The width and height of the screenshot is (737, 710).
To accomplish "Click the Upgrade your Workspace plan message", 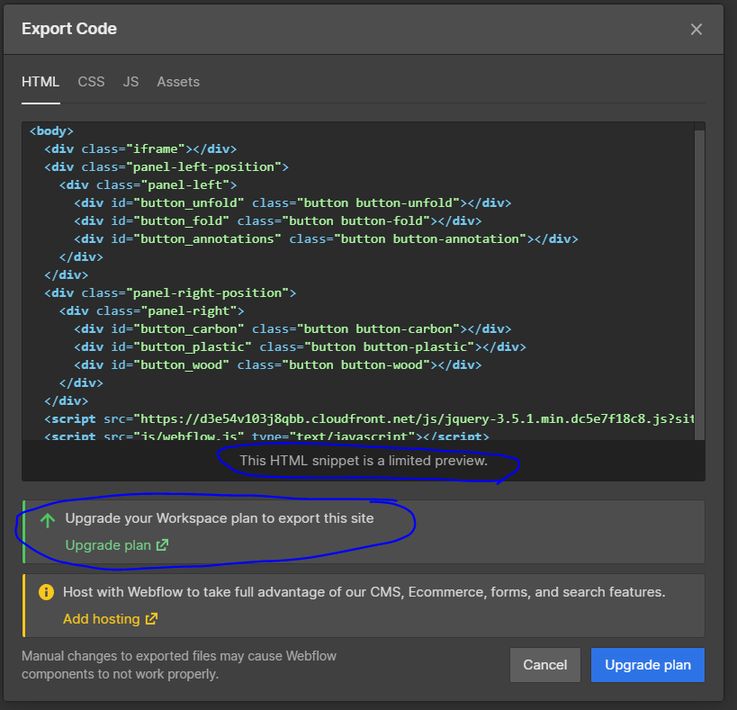I will coord(220,518).
